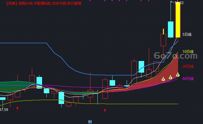203x124 pixels.
Task: Select the magenta 60日线 label
Action: 188,79
